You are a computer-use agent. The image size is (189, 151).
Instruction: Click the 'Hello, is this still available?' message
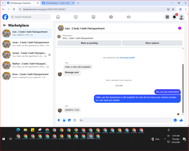(78, 67)
